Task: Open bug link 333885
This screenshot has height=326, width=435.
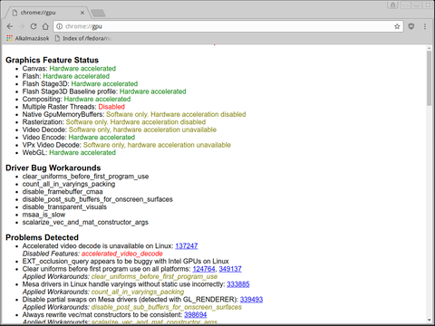Action: tap(238, 284)
